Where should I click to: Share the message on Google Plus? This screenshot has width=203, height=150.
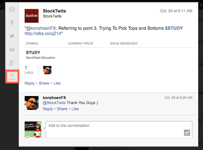tap(12, 63)
